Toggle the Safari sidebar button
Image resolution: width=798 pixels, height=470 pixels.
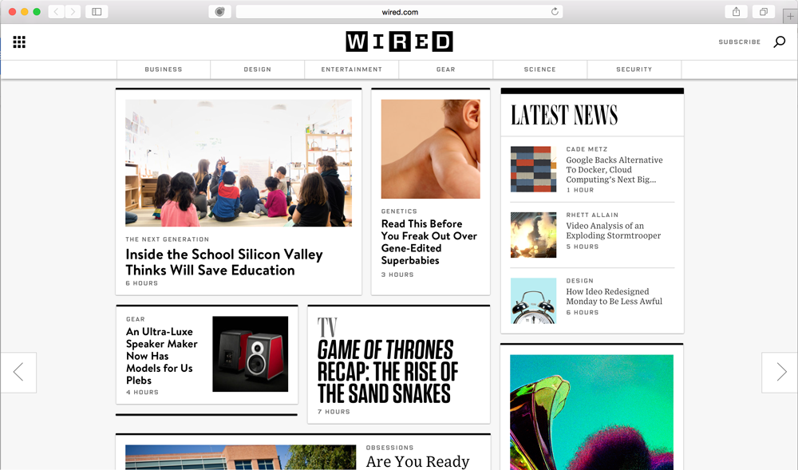click(97, 12)
